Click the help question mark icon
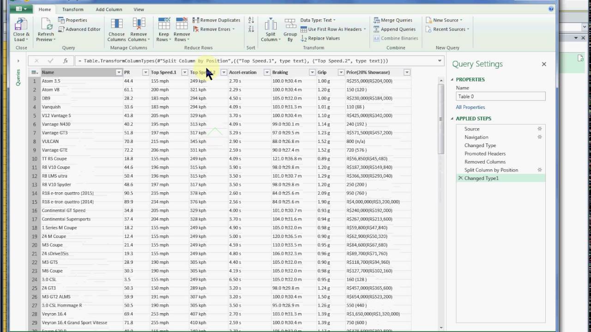591x332 pixels. click(x=551, y=9)
